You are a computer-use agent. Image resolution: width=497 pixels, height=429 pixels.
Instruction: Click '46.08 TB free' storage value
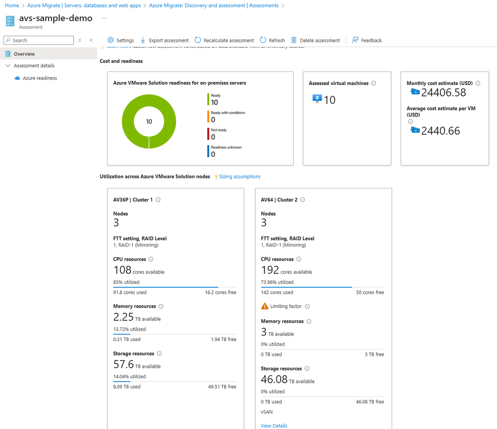click(370, 402)
